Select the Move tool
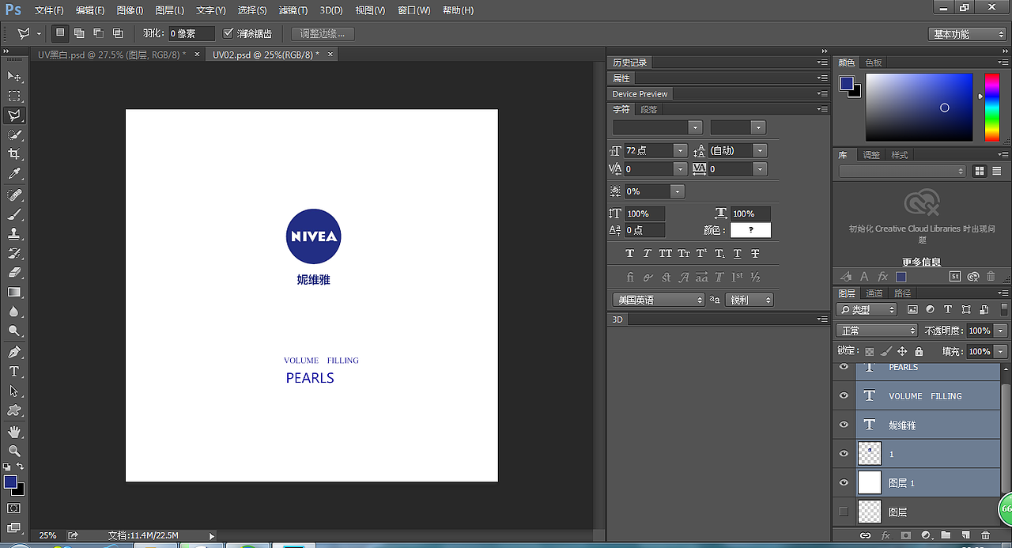 coord(14,76)
